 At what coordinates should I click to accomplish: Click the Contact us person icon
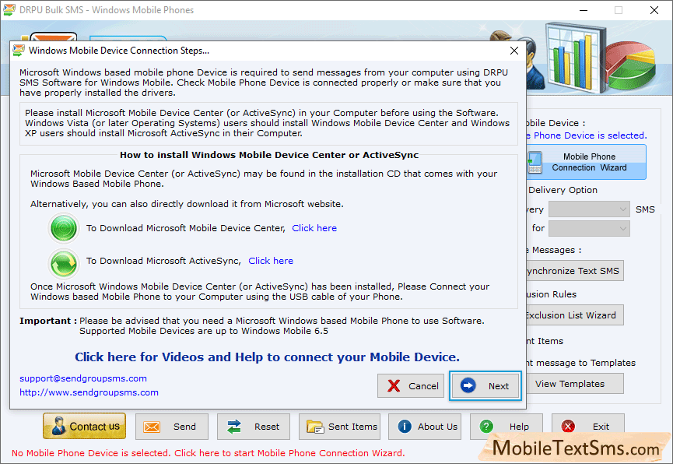(58, 426)
